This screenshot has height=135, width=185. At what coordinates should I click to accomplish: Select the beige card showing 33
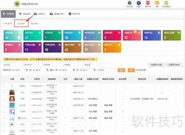click(92, 47)
